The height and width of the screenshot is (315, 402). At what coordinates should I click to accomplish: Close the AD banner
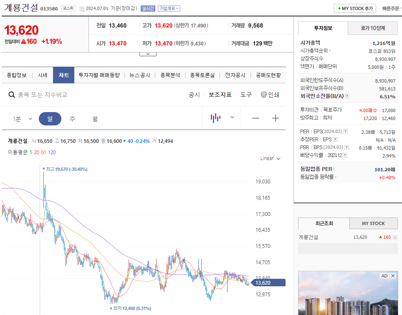tap(393, 276)
